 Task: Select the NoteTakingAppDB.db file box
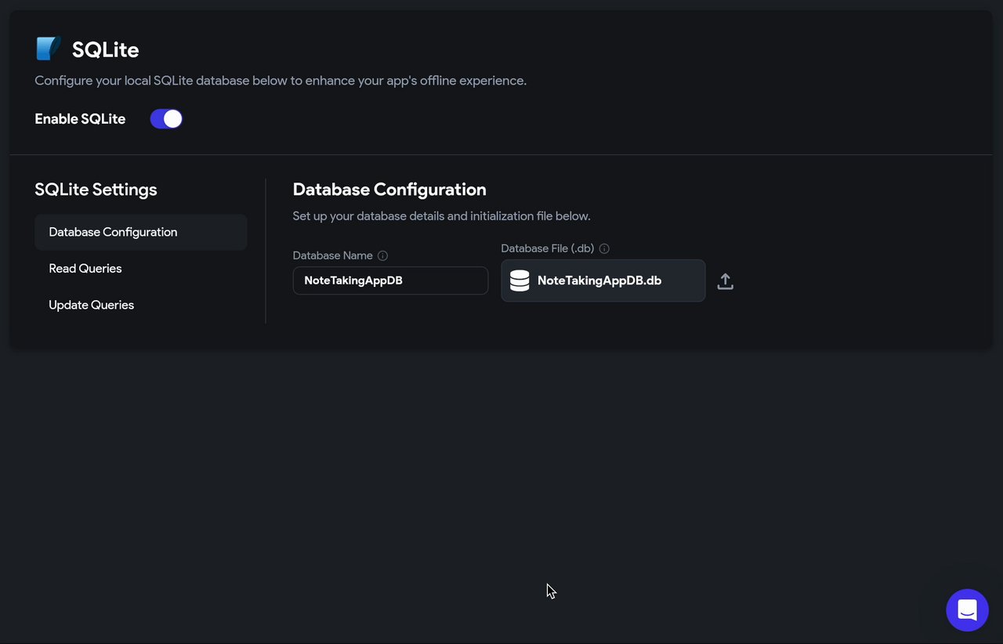tap(603, 280)
